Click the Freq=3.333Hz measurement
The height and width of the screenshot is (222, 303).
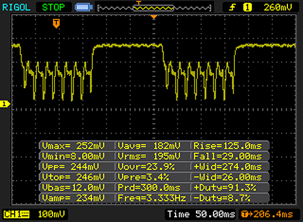[151, 198]
